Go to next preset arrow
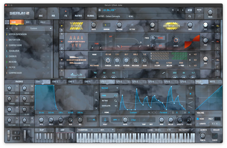This screenshot has height=148, width=227. coord(183,10)
